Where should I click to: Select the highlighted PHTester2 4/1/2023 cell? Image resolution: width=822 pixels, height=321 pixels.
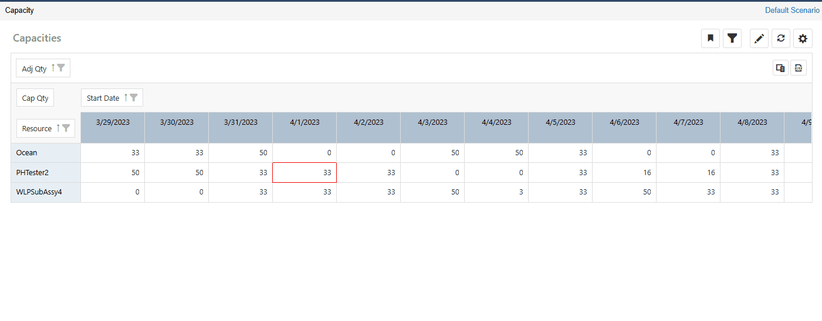(x=305, y=173)
